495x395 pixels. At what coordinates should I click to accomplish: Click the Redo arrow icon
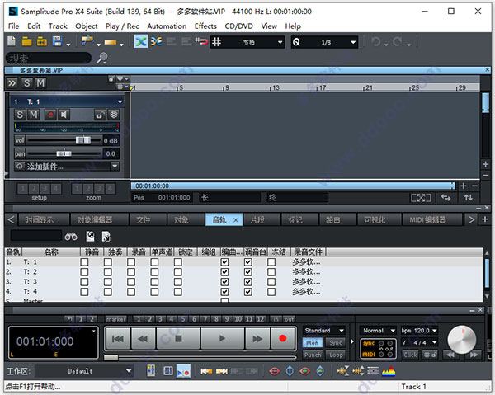[397, 41]
